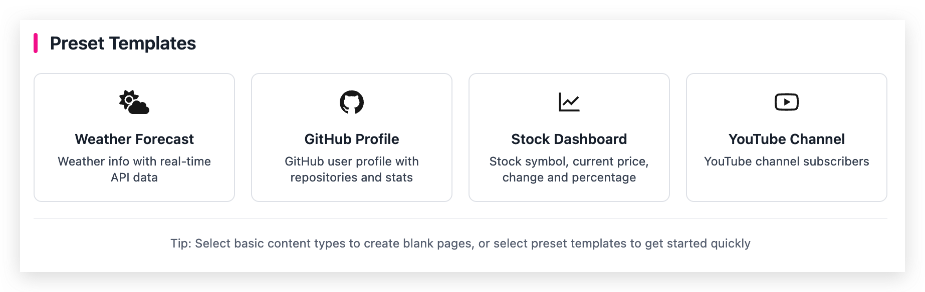This screenshot has height=292, width=925.
Task: Open the YouTube Channel template title
Action: (x=786, y=139)
